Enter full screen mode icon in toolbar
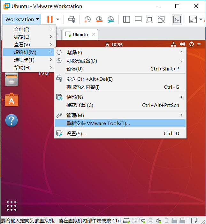This screenshot has height=224, width=206. click(x=149, y=19)
